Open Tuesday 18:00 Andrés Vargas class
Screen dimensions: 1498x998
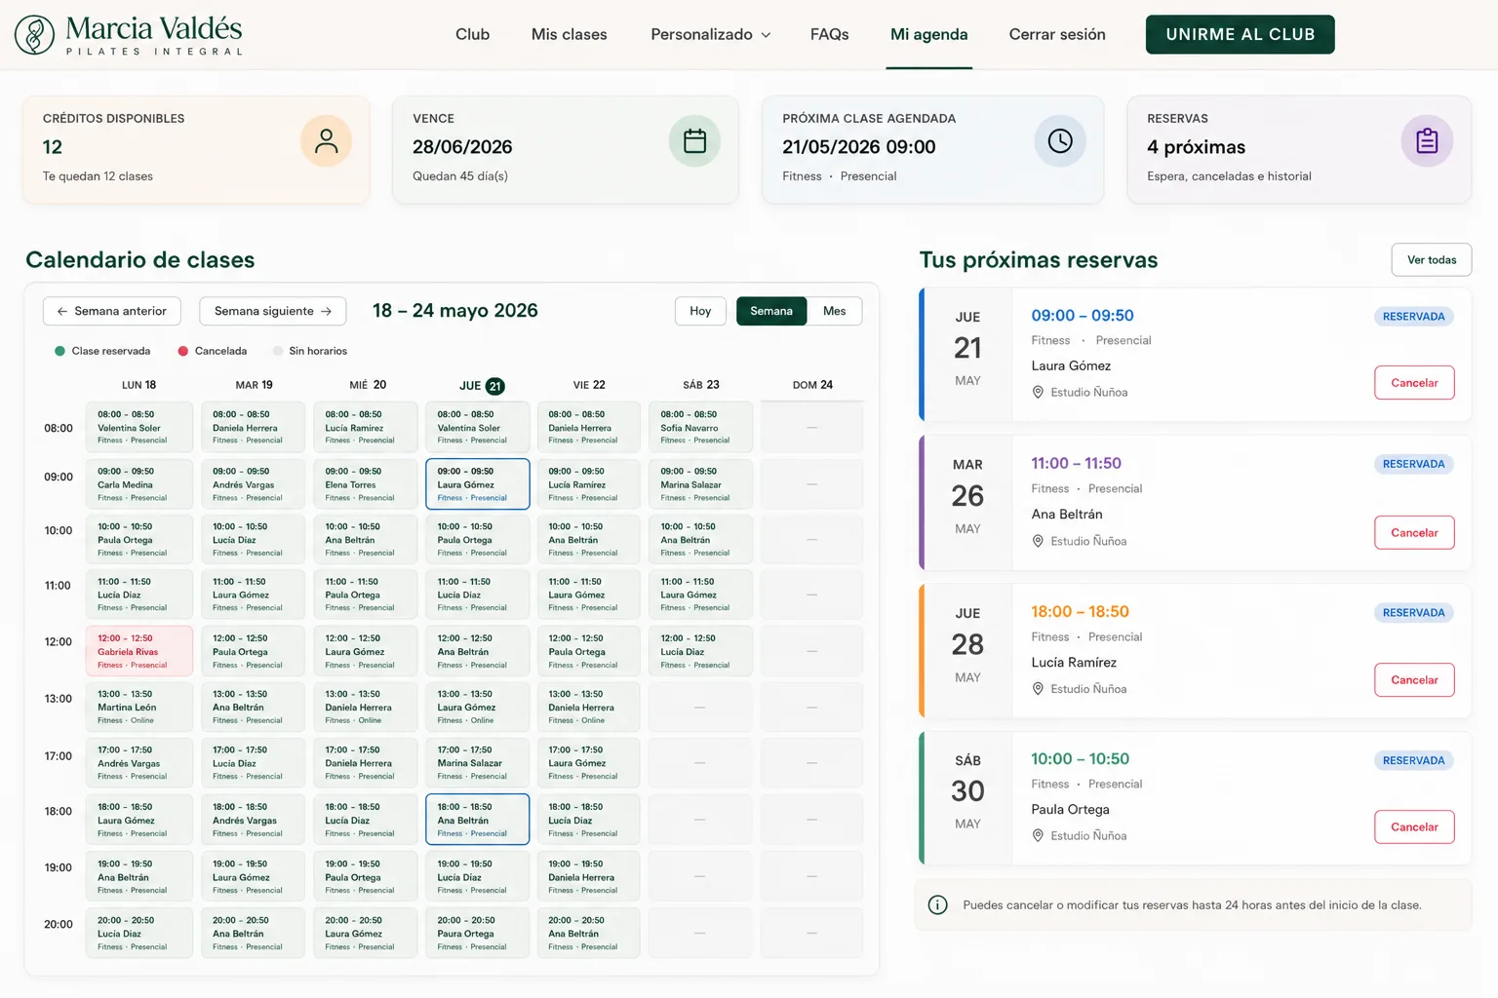(x=253, y=820)
